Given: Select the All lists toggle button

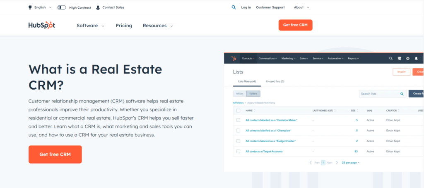Looking at the screenshot, I should 240,94.
